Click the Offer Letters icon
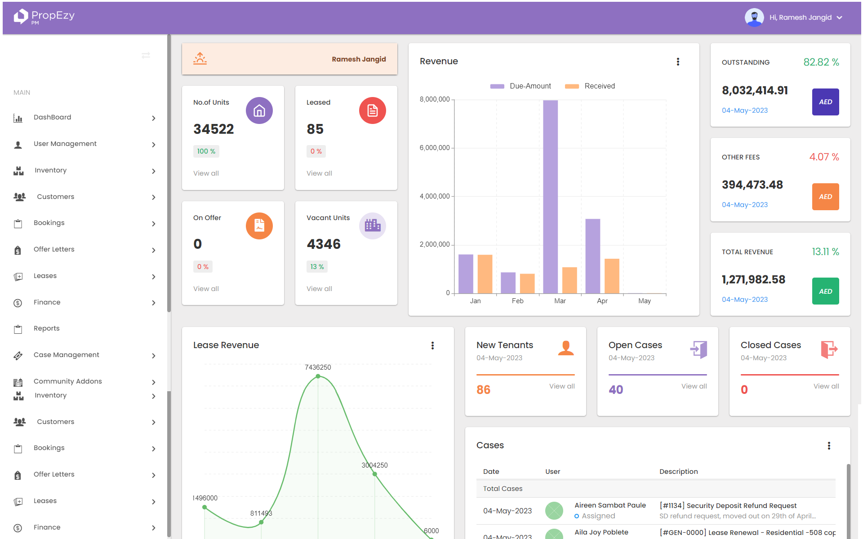This screenshot has height=539, width=863. (18, 249)
